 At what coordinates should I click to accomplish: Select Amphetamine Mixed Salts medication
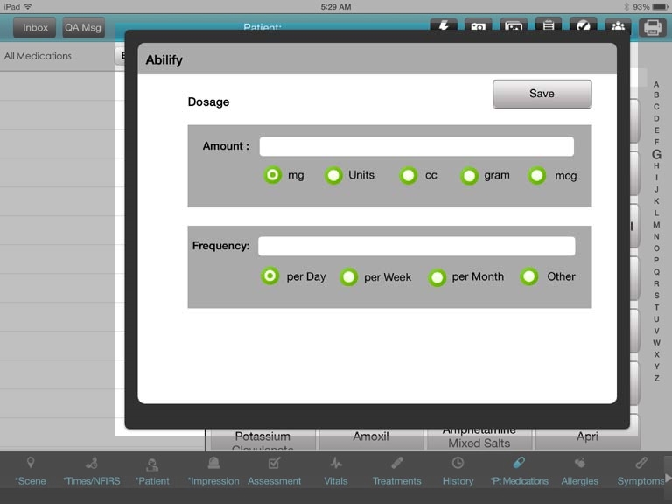pos(479,439)
